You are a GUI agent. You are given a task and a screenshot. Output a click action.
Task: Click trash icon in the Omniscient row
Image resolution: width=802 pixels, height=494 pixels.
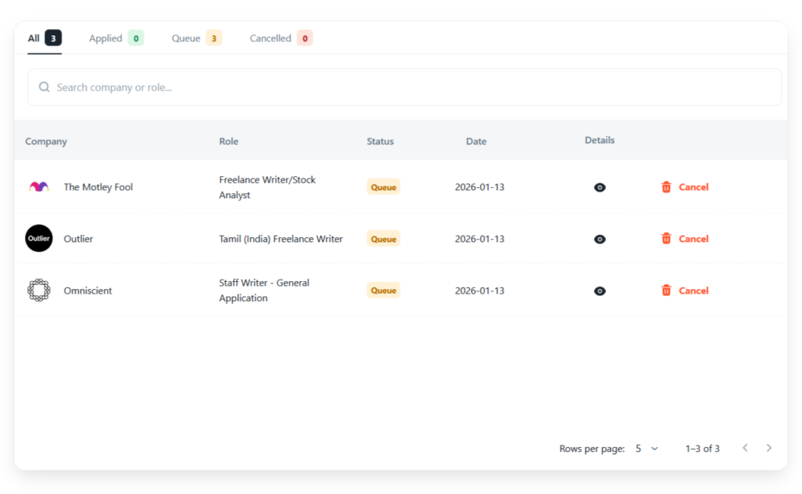coord(667,290)
